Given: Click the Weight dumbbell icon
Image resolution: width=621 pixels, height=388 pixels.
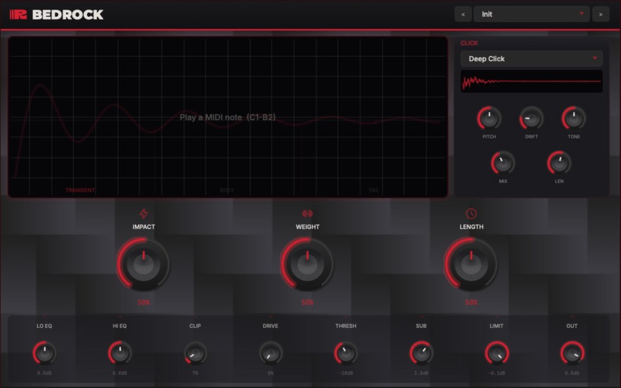Looking at the screenshot, I should 307,214.
